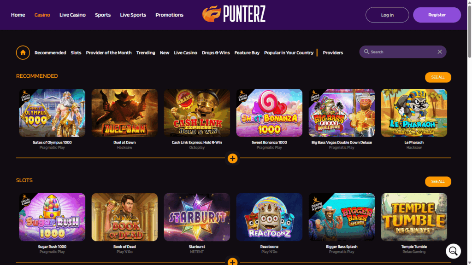Open the chat support bubble icon
The image size is (472, 265).
pyautogui.click(x=453, y=251)
